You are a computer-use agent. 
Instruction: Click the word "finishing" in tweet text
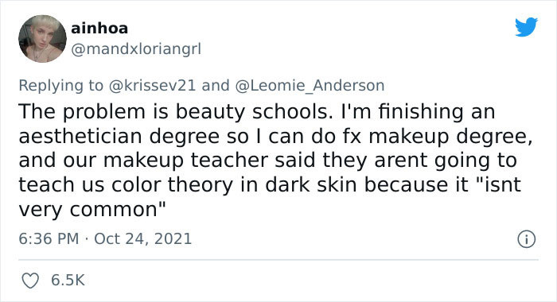point(421,111)
